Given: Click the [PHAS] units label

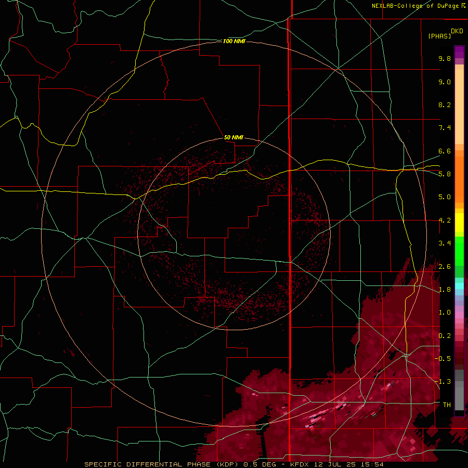Looking at the screenshot, I should tap(439, 36).
